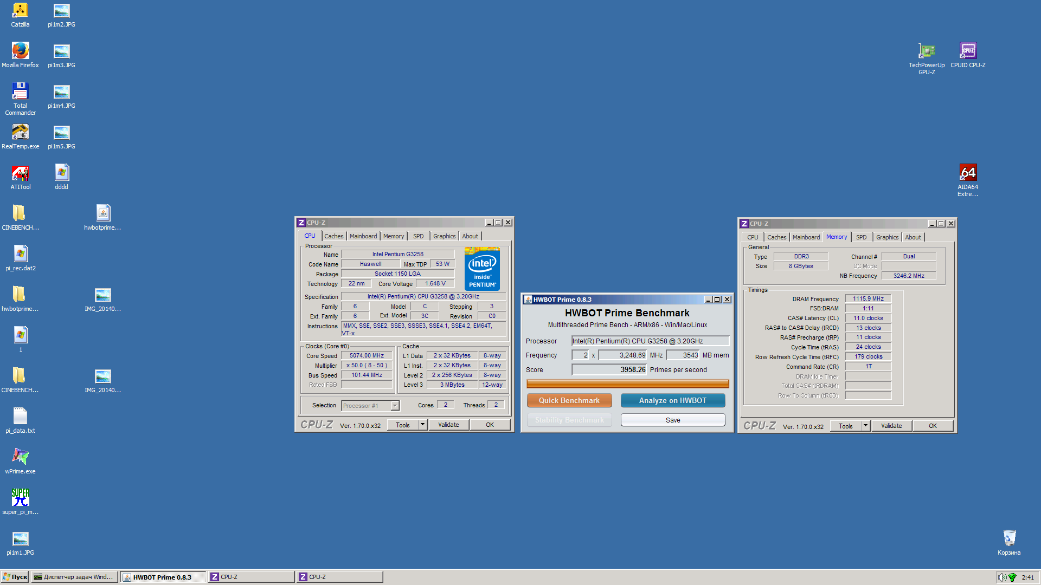
Task: Click the Bus Speed value 101.44 MHz
Action: (x=367, y=375)
